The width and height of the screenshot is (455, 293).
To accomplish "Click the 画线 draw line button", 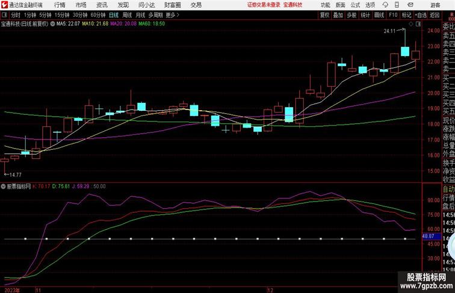I will pyautogui.click(x=379, y=15).
